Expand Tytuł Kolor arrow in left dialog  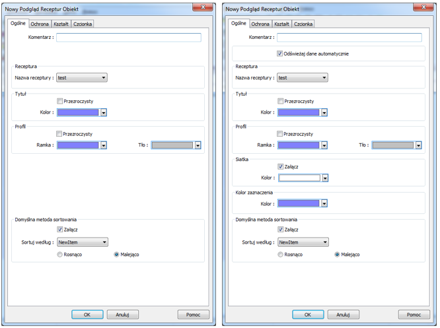click(x=104, y=112)
